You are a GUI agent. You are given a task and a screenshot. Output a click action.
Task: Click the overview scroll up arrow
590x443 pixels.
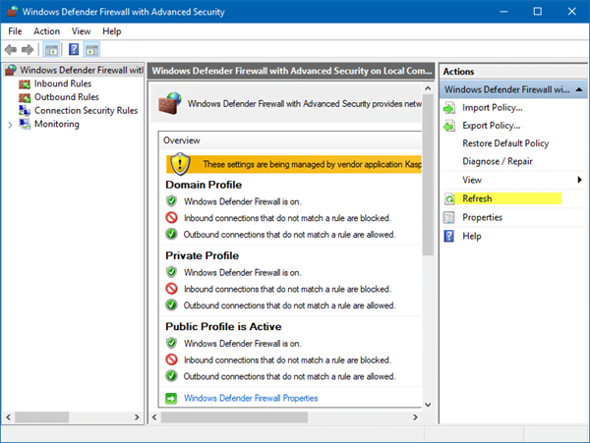coord(428,88)
